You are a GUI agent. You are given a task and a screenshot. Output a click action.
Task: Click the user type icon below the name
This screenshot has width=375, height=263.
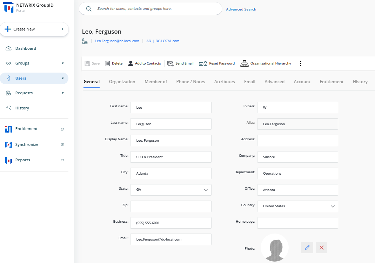85,41
